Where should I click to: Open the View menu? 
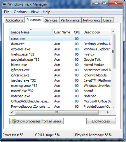pyautogui.click(x=35, y=12)
